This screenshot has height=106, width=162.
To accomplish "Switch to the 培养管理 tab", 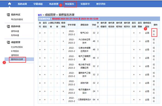I will (54, 4).
